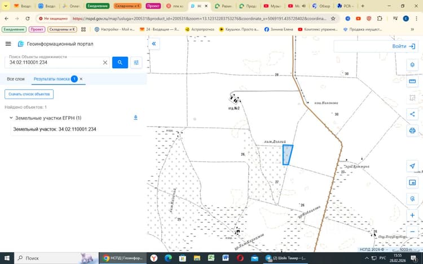Click the Войти login button
Image resolution: width=423 pixels, height=264 pixels.
point(404,46)
